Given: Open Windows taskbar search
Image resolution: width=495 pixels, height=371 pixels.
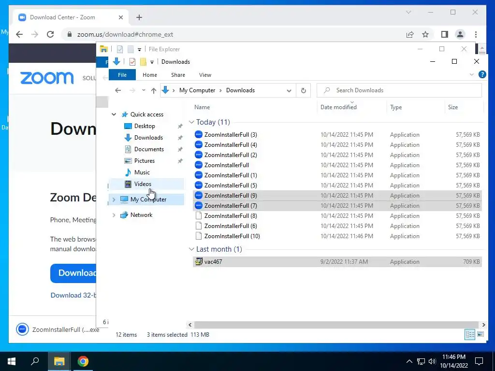Looking at the screenshot, I should click(35, 361).
